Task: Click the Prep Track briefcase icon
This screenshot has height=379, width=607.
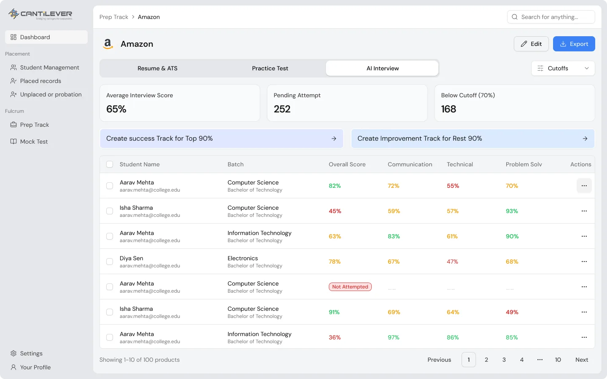Action: 13,125
